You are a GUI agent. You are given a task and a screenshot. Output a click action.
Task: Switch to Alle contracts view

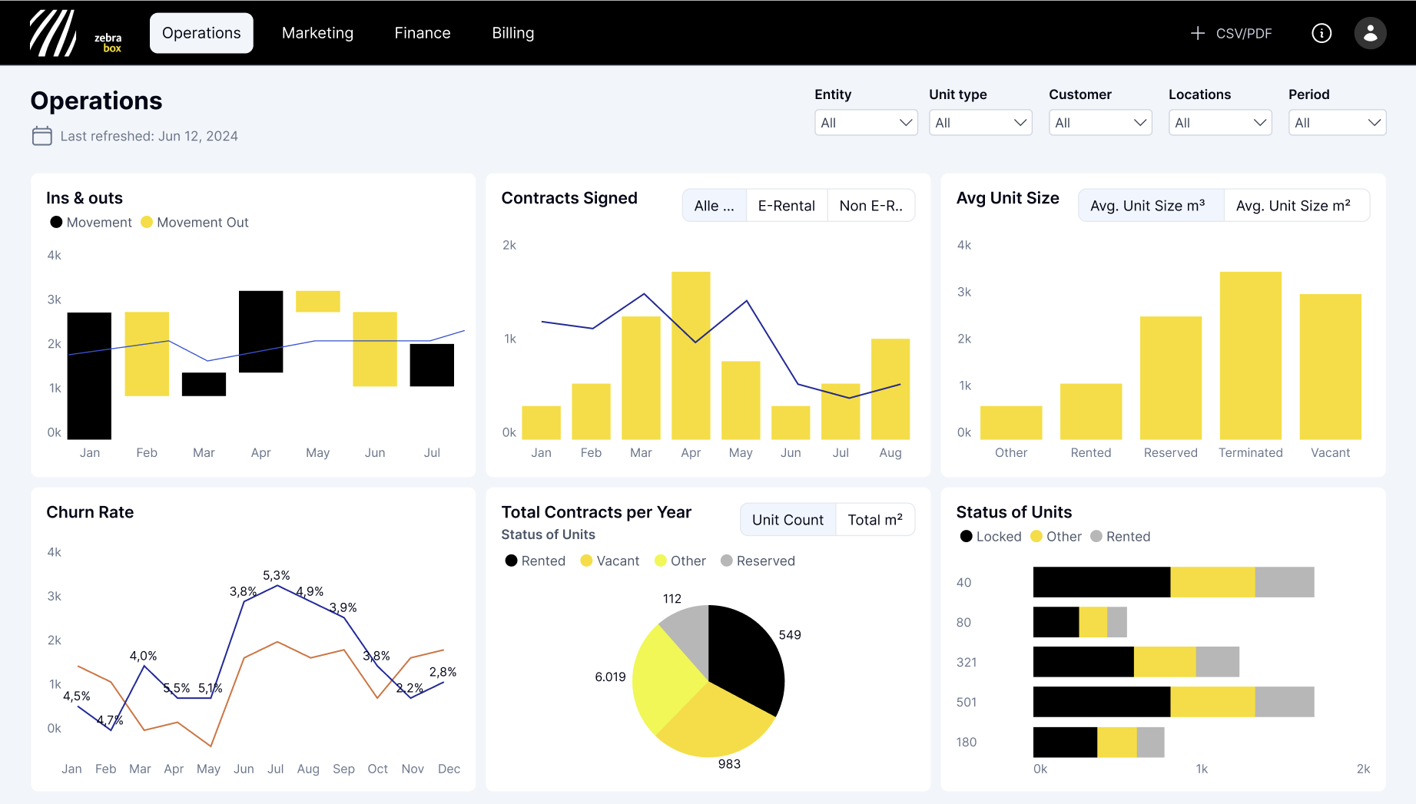tap(715, 205)
